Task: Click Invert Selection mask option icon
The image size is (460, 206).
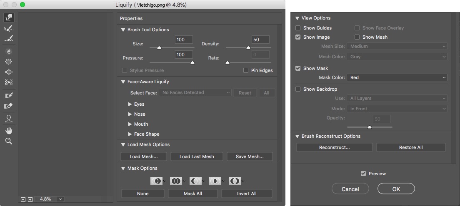Action: click(235, 181)
